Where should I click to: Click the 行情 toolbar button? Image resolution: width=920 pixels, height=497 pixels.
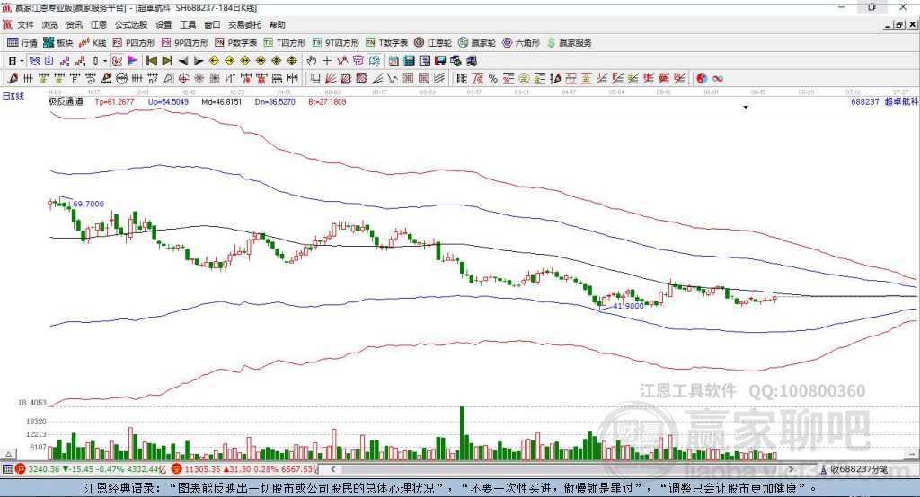click(22, 43)
